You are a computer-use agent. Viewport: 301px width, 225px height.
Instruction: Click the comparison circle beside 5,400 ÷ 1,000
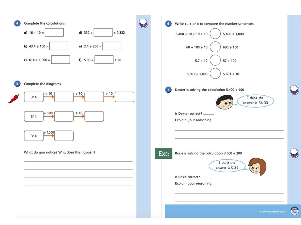[x=215, y=34]
